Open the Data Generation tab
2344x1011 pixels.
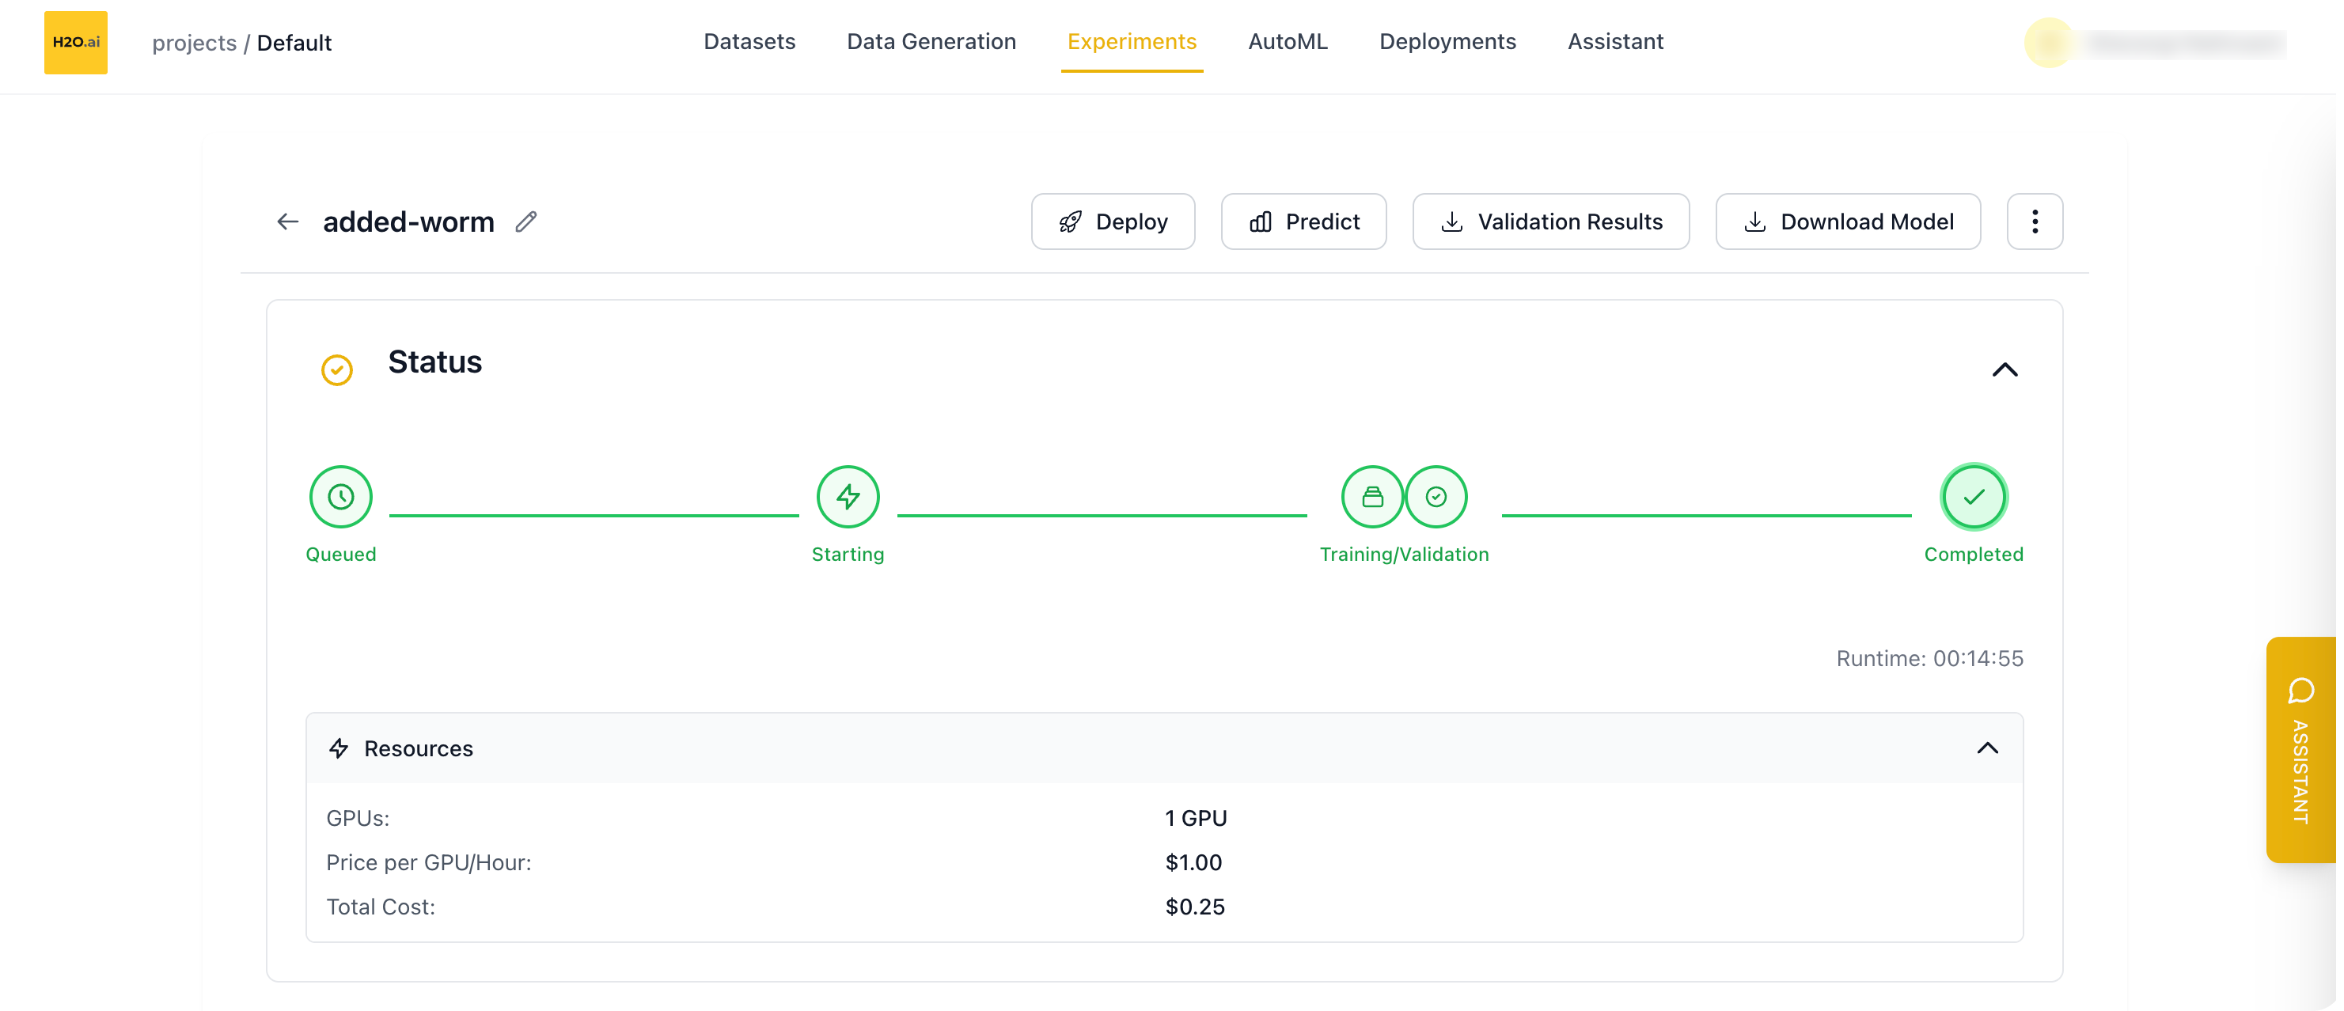click(931, 42)
